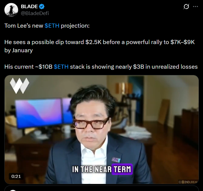Click the $ETH cashtag before 'stack is showing'
This screenshot has height=191, width=203.
point(61,67)
